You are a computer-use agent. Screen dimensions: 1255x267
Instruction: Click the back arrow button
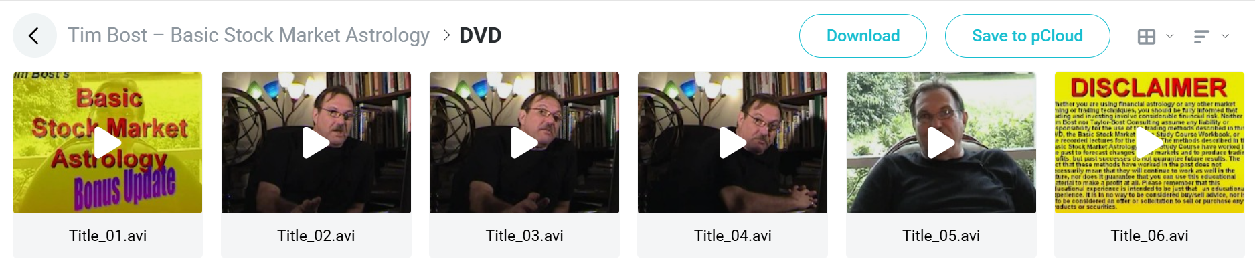[x=35, y=35]
